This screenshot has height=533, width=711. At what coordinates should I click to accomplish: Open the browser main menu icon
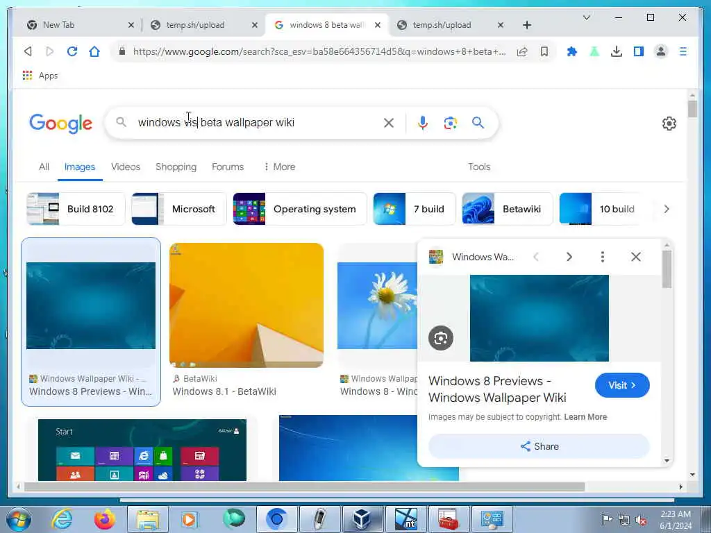[683, 51]
